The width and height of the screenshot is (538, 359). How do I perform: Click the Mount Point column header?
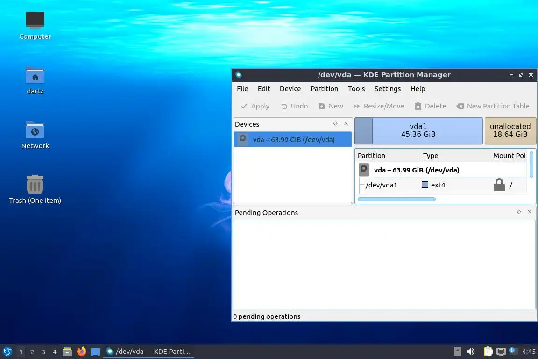509,156
